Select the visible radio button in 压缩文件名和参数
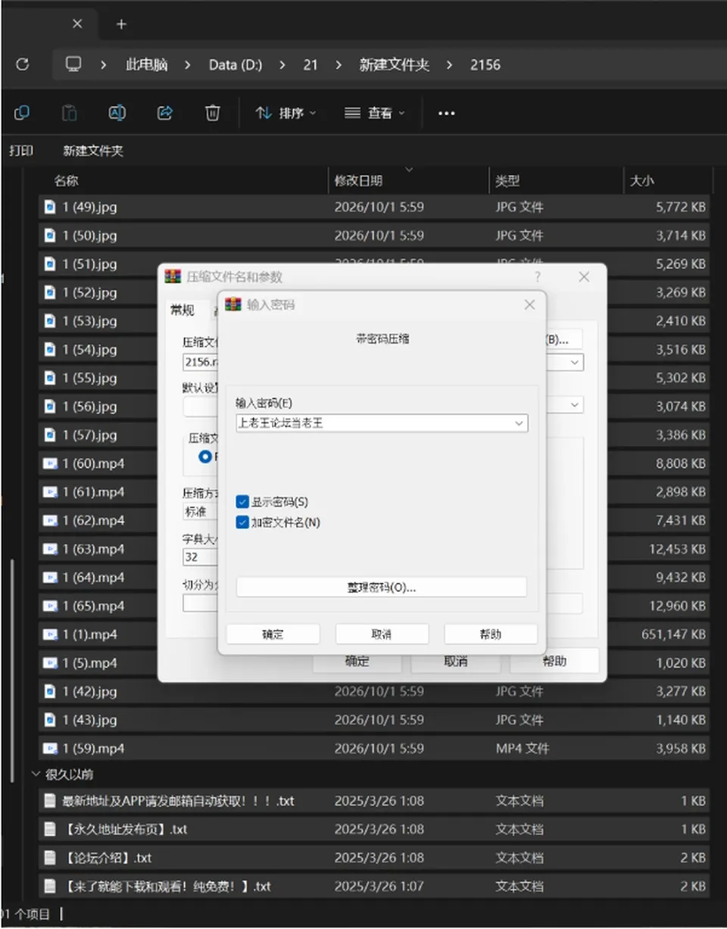 (205, 457)
